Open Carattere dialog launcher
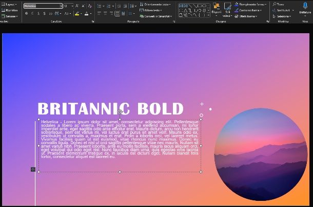Viewport: 313px width, 207px height. click(93, 21)
